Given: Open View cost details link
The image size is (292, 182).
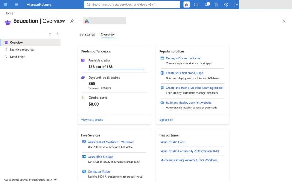Looking at the screenshot, I should pyautogui.click(x=92, y=120).
